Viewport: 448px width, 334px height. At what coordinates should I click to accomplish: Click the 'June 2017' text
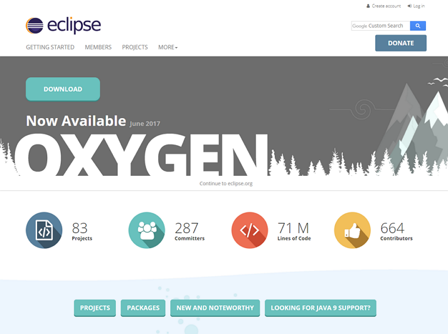(145, 124)
